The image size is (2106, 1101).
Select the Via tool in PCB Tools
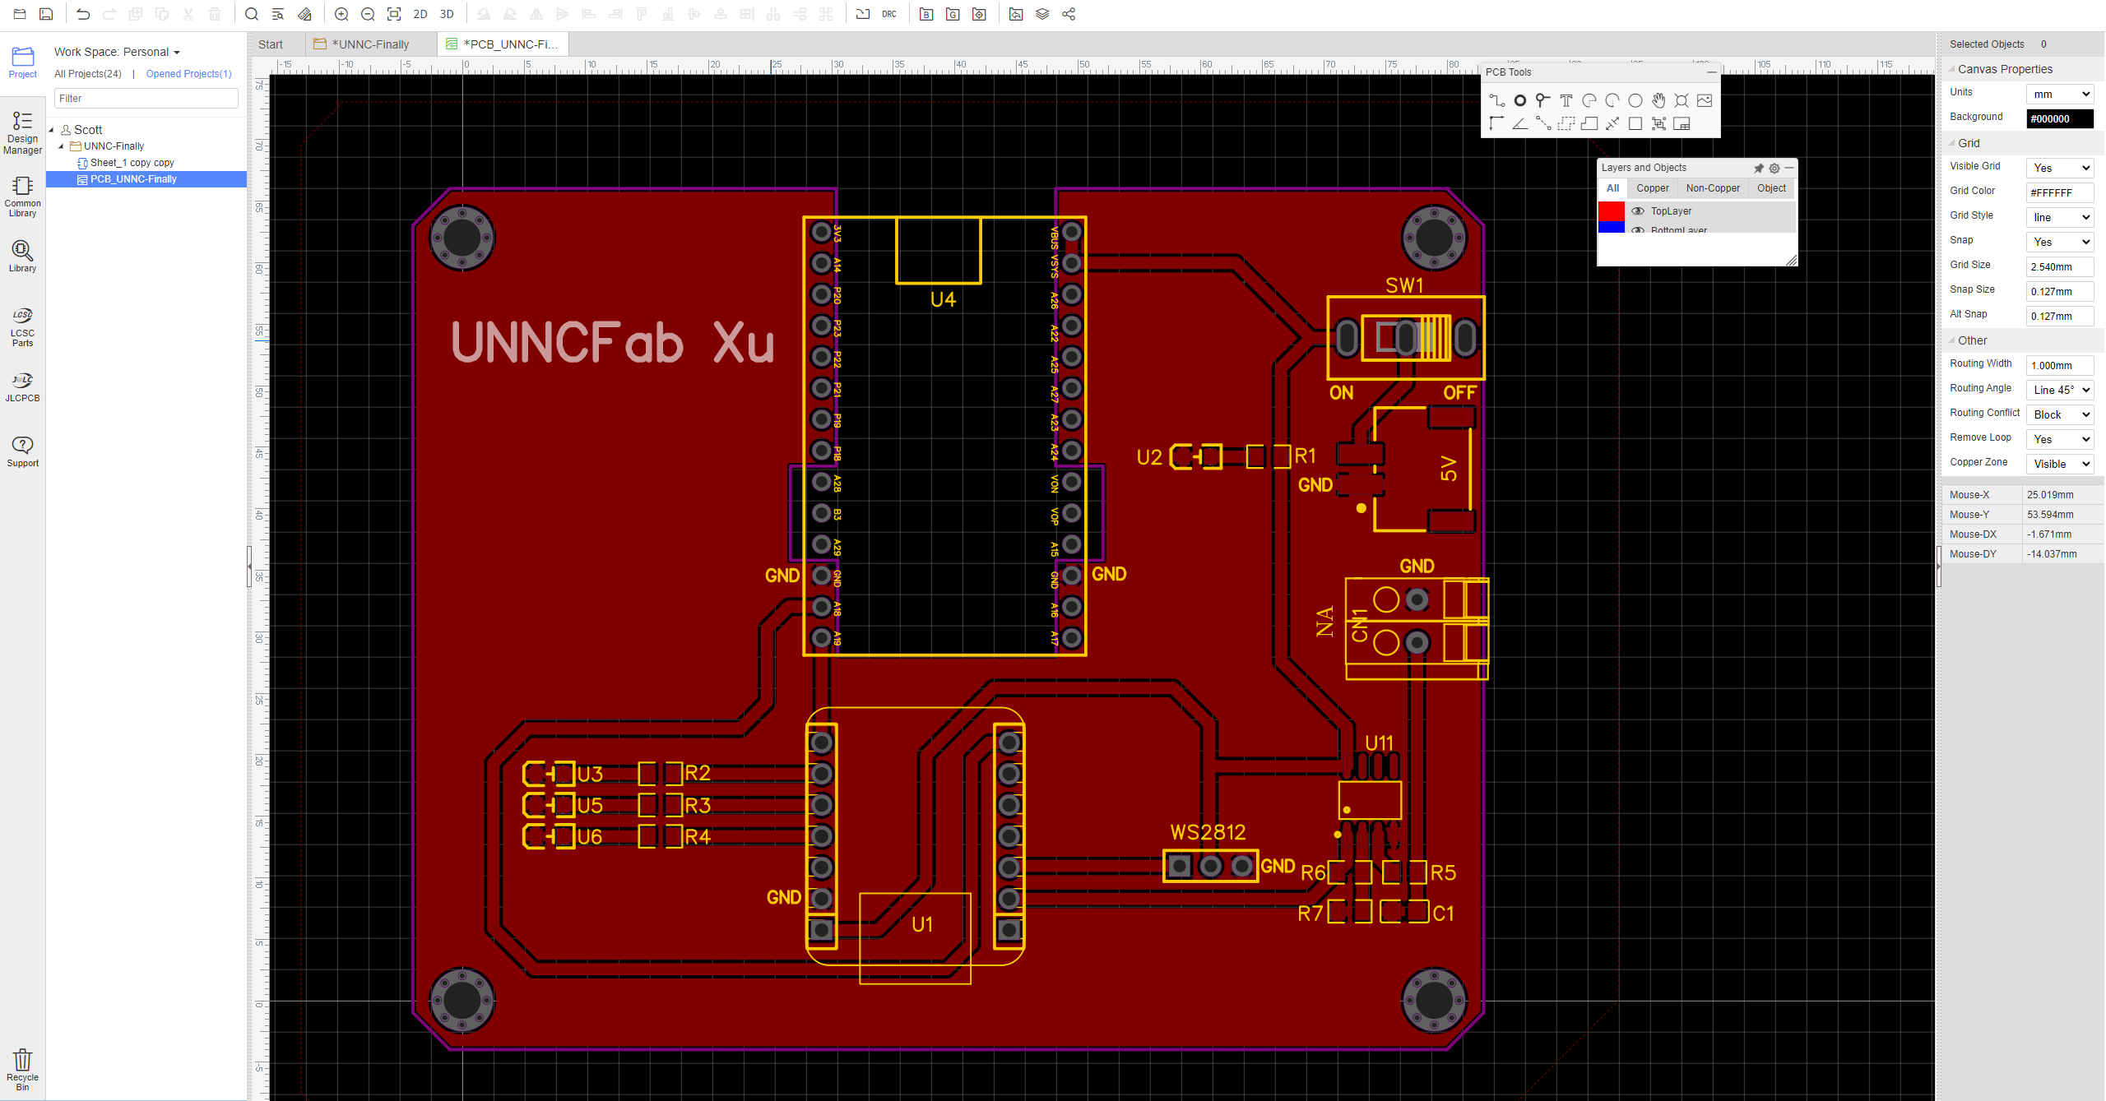click(1543, 100)
